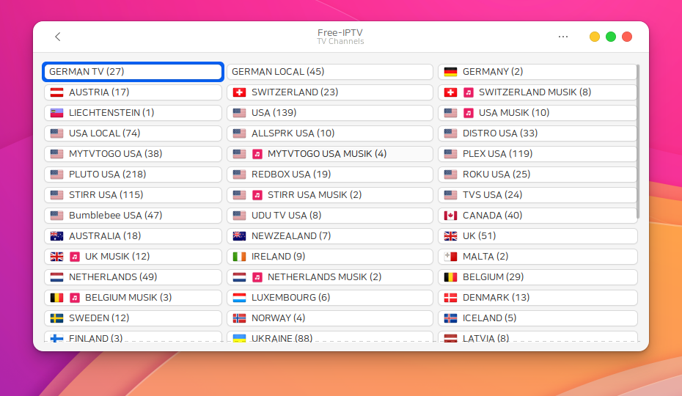Open the three-dots more options menu
The height and width of the screenshot is (396, 682).
(562, 37)
